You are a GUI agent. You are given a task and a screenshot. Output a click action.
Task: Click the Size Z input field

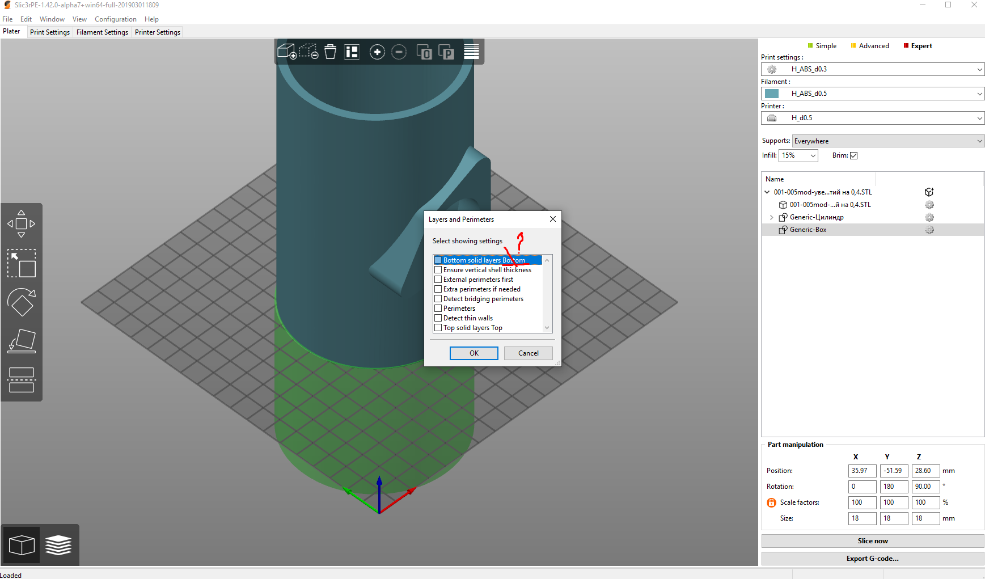tap(926, 518)
